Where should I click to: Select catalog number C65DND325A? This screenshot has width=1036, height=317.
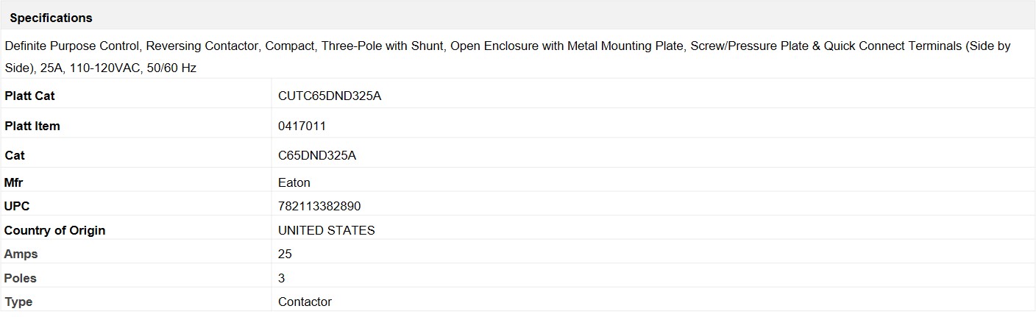tap(317, 155)
